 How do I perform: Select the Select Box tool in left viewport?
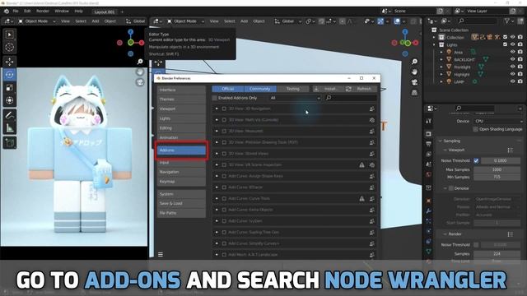point(9,35)
